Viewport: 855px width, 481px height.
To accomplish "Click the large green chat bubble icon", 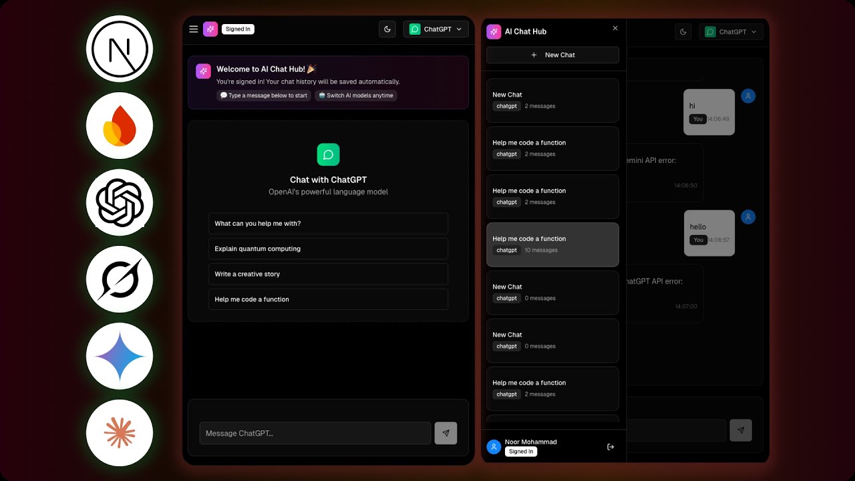I will pos(328,154).
